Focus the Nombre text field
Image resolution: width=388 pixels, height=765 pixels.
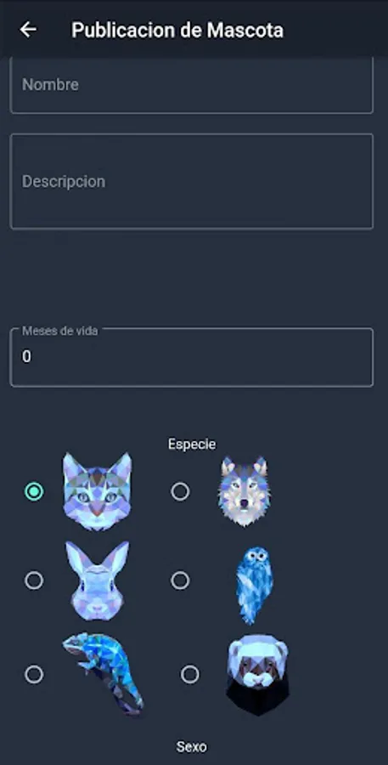tap(192, 85)
